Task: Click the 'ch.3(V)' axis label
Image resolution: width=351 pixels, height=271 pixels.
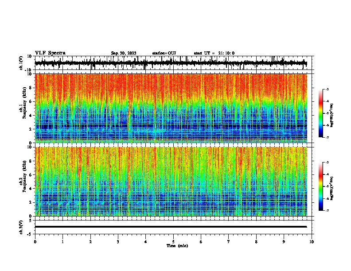Action: pyautogui.click(x=21, y=227)
